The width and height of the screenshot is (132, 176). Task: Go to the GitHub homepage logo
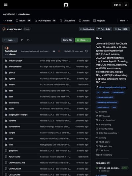tap(66, 5)
